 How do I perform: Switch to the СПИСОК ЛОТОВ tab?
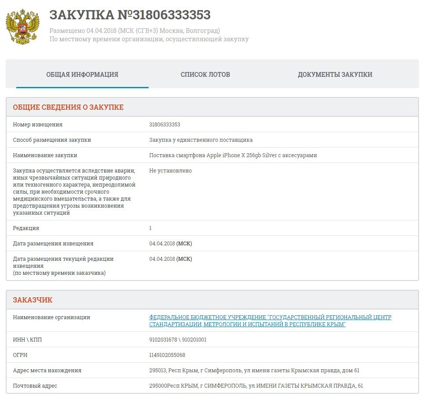205,75
